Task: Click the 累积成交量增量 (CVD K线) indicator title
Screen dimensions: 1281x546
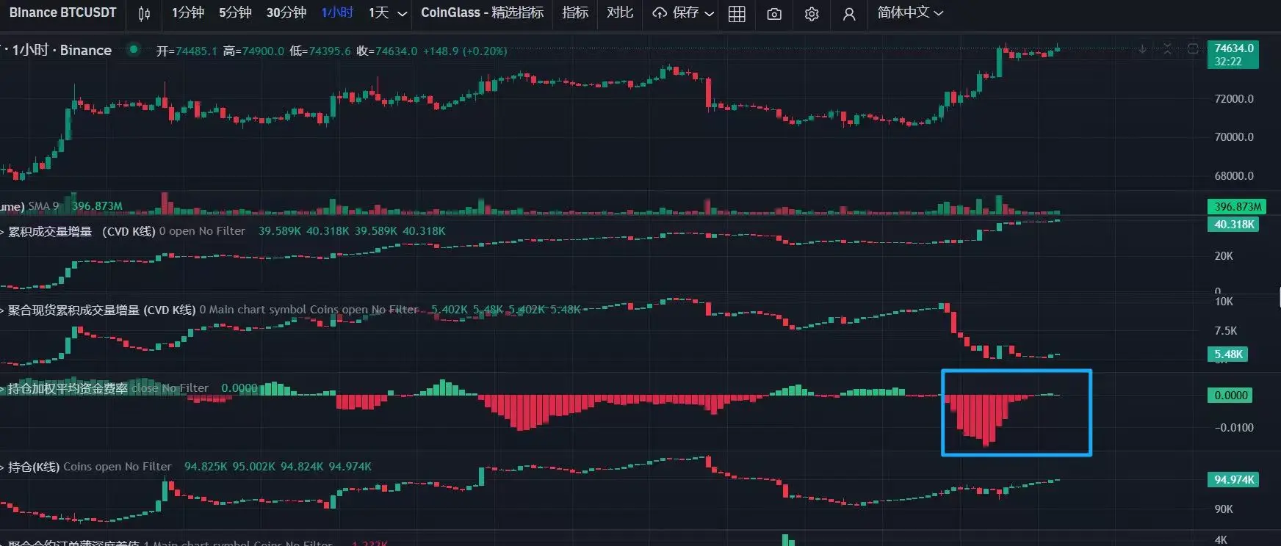Action: pyautogui.click(x=82, y=232)
